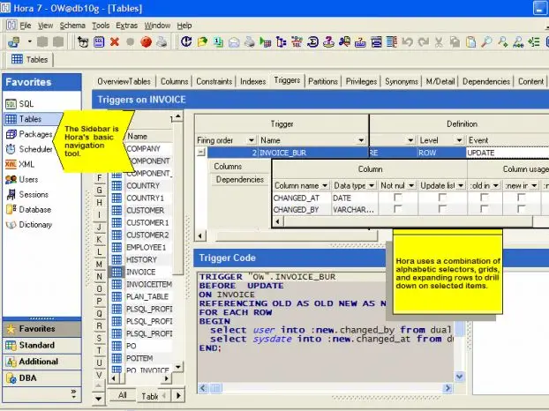Open the File menu
This screenshot has width=549, height=411.
(x=26, y=26)
